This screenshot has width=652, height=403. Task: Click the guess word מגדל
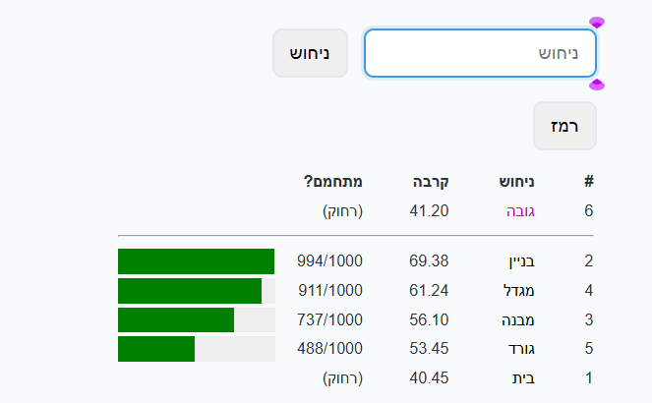point(520,291)
